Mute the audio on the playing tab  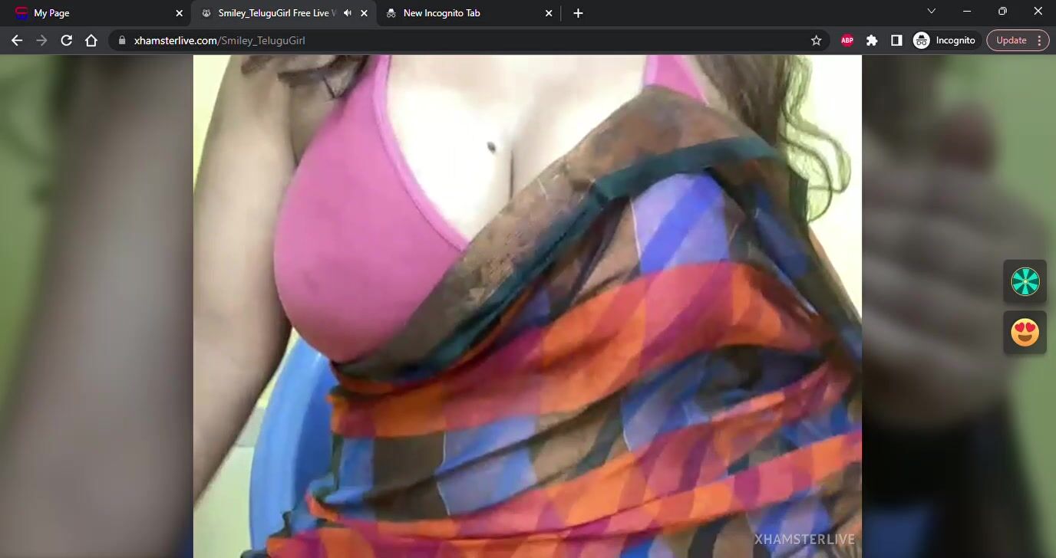coord(348,13)
